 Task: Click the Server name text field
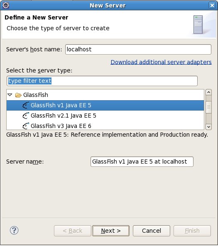point(142,162)
